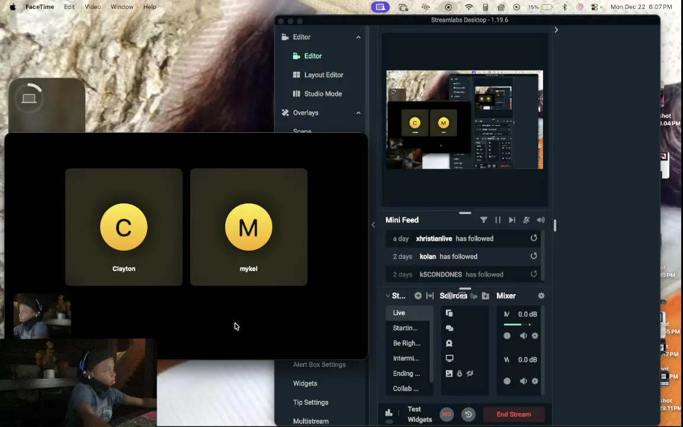Click the End Stream button
This screenshot has height=427, width=683.
coord(513,415)
